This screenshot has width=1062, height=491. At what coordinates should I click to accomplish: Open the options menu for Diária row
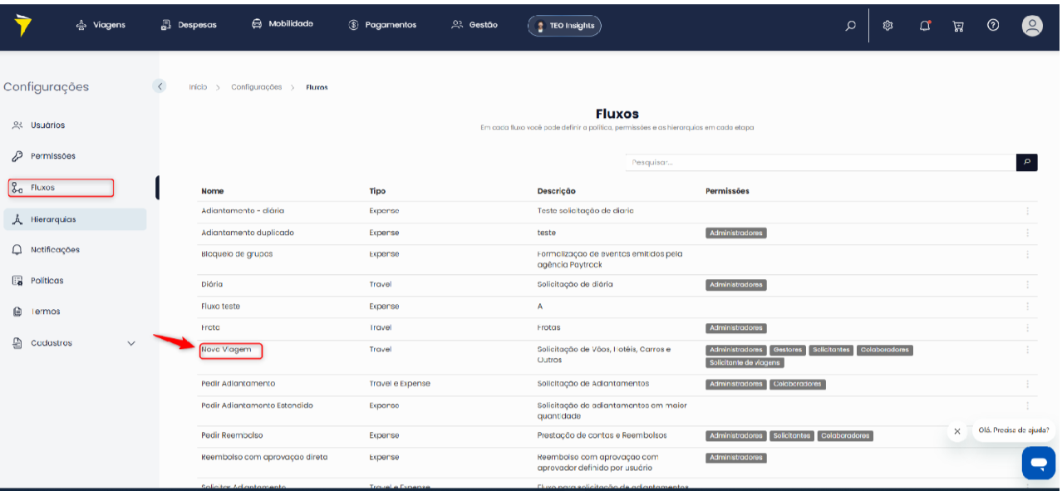[x=1027, y=284]
